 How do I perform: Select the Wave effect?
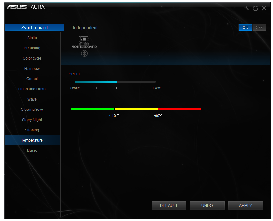click(32, 99)
